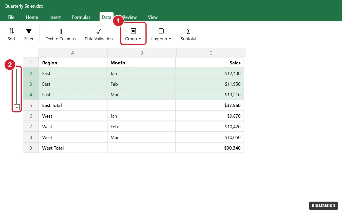Switch to the View tab
Screen dimensions: 342x213
153,17
